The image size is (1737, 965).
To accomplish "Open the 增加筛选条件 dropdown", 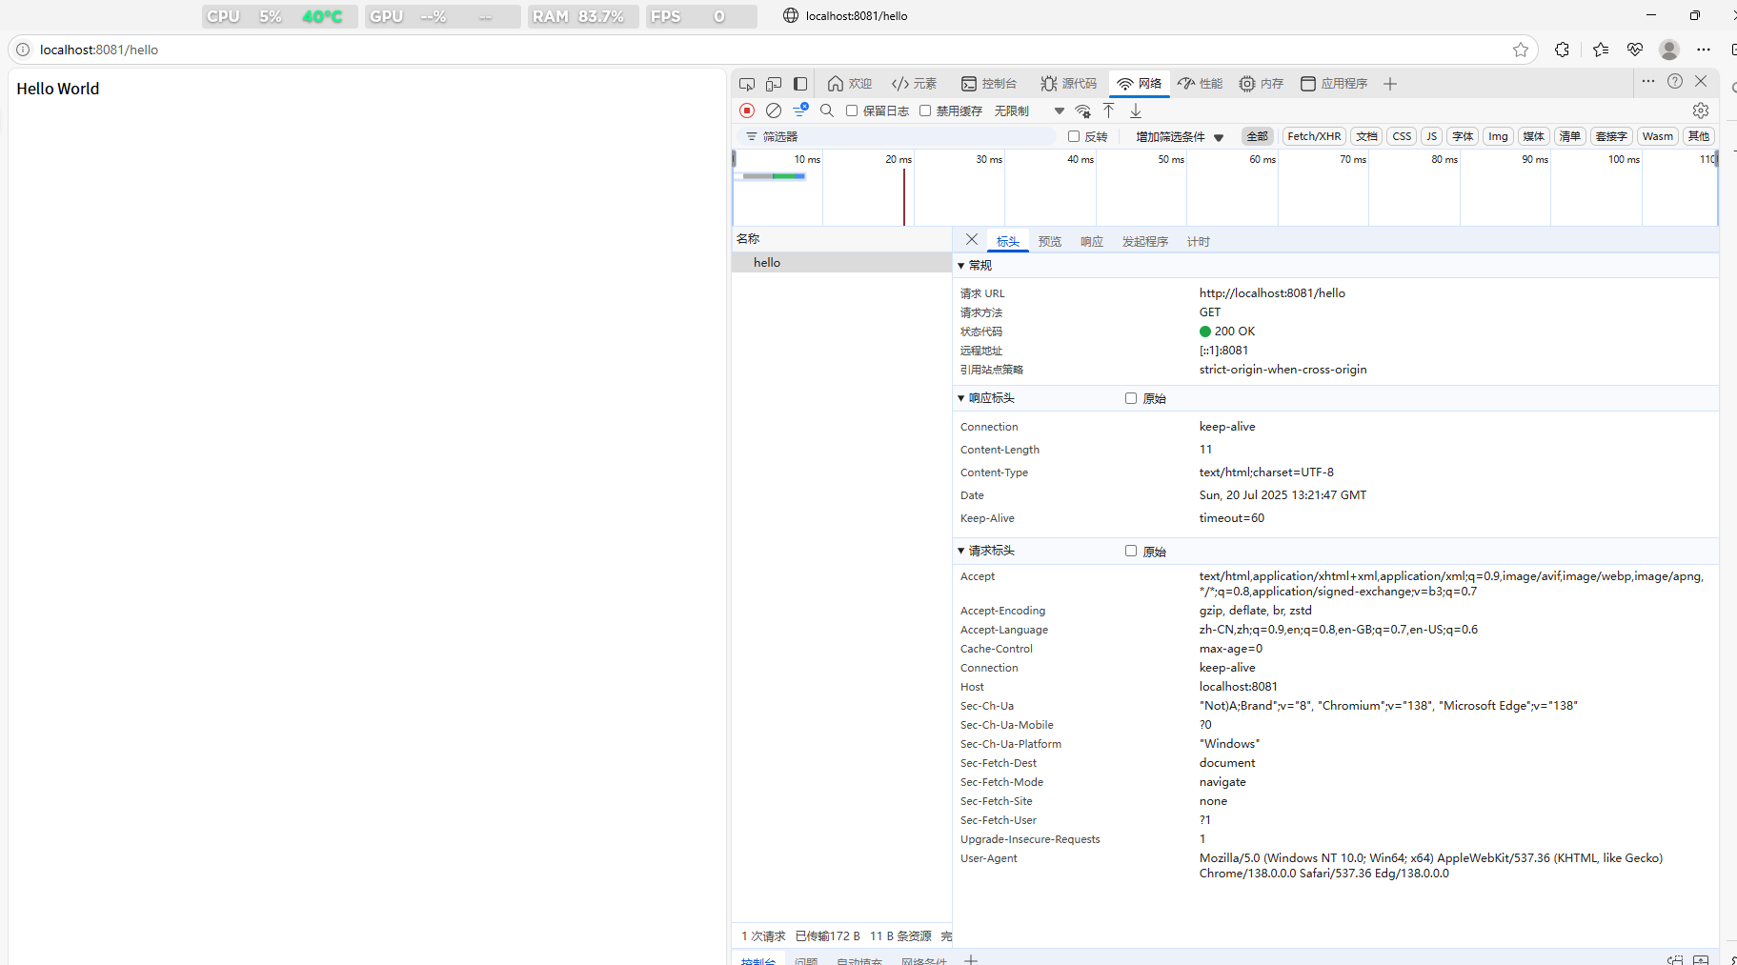I will pyautogui.click(x=1180, y=136).
